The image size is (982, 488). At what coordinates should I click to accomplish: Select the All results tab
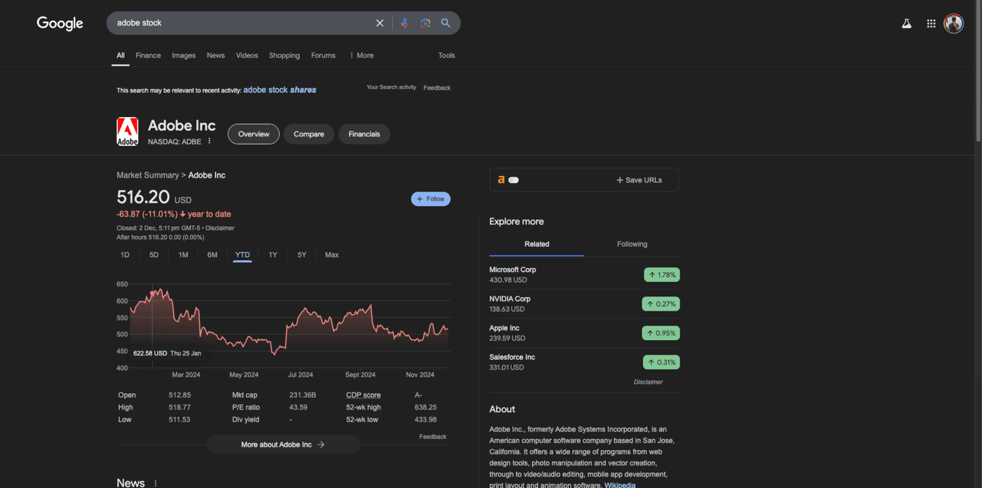[x=120, y=56]
